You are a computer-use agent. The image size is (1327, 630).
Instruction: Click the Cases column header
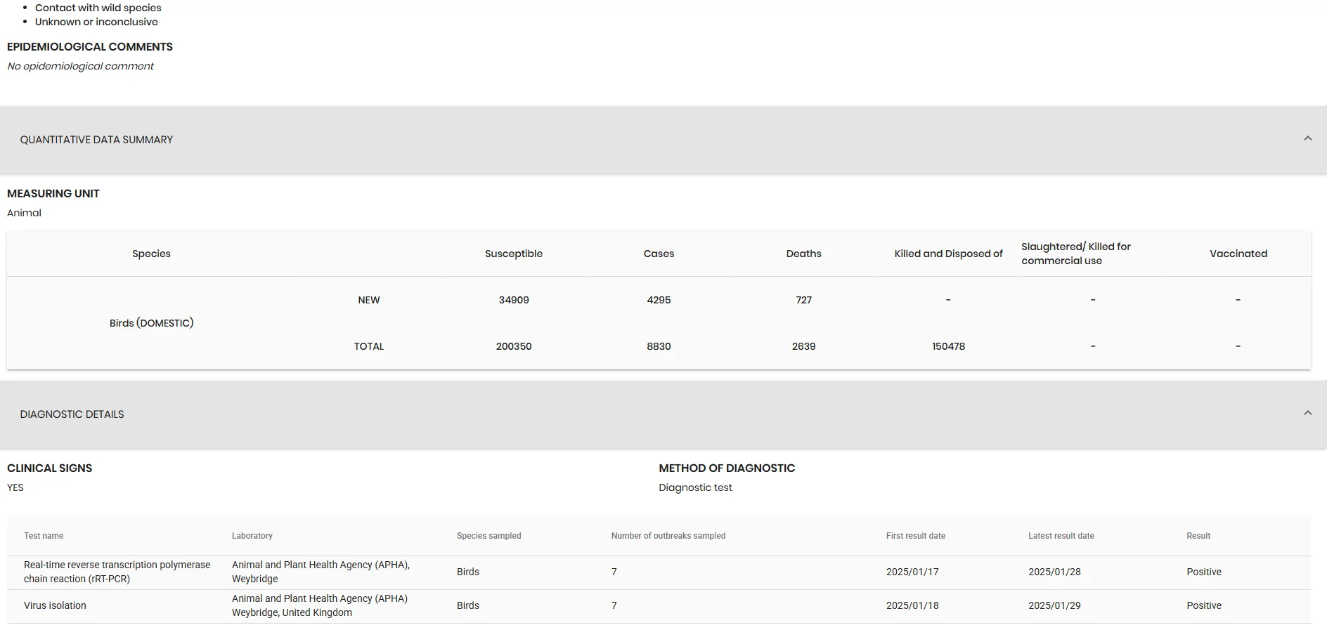pos(659,254)
